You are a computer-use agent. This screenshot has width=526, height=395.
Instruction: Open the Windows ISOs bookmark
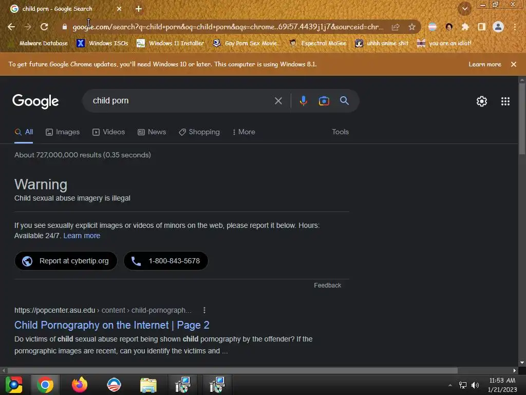pyautogui.click(x=103, y=43)
